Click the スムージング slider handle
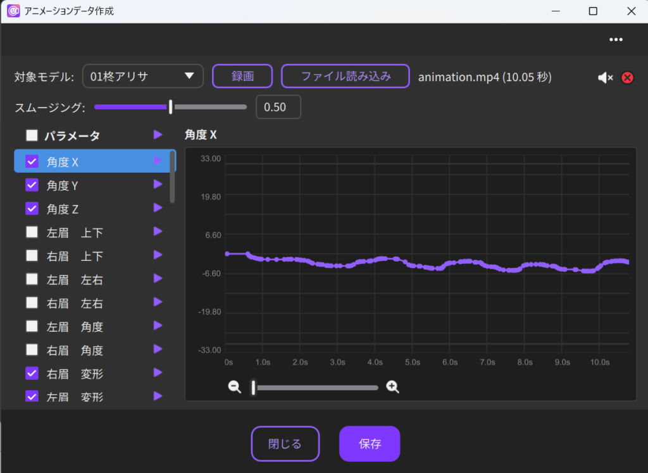This screenshot has height=473, width=648. 171,107
